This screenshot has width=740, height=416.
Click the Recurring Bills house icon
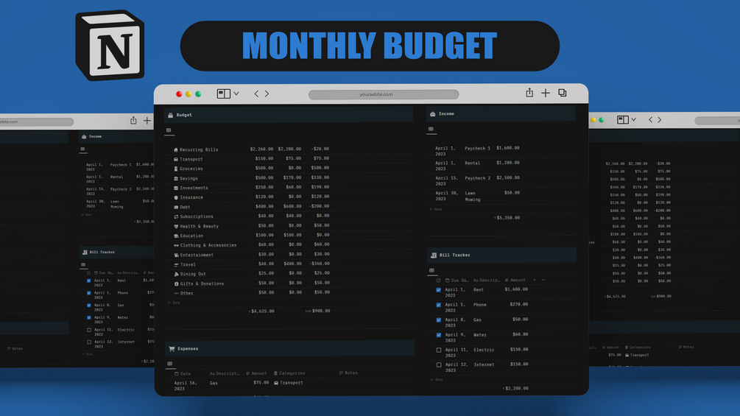coord(176,149)
